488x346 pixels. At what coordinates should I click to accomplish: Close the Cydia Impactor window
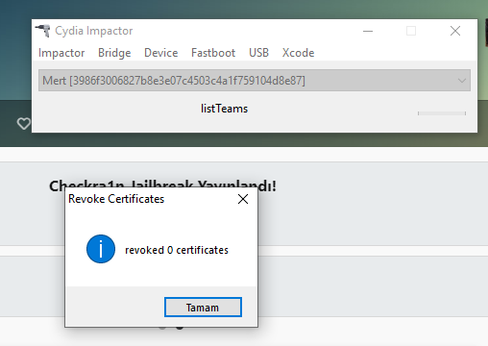455,31
